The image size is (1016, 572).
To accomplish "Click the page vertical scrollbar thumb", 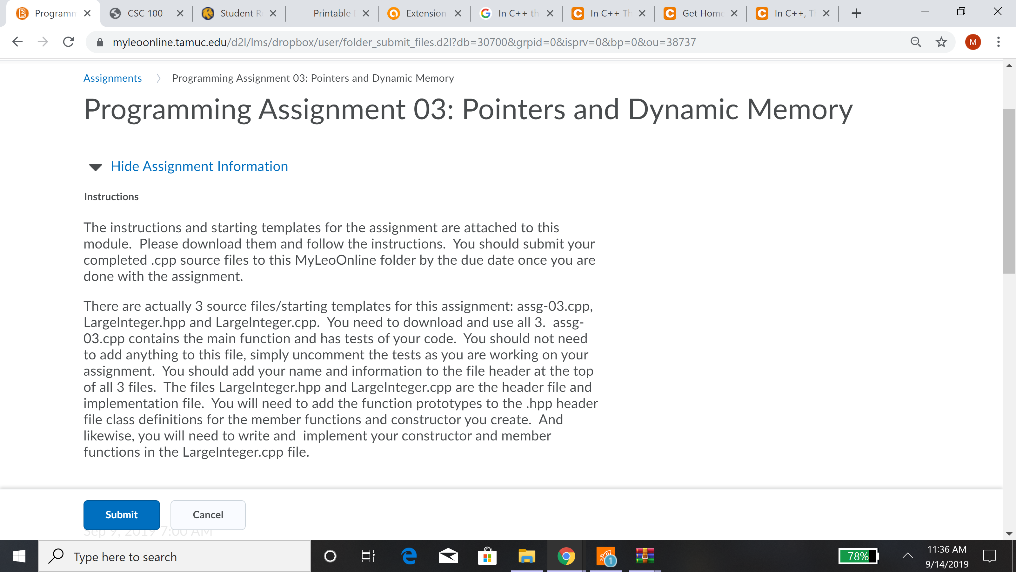I will [x=1009, y=191].
